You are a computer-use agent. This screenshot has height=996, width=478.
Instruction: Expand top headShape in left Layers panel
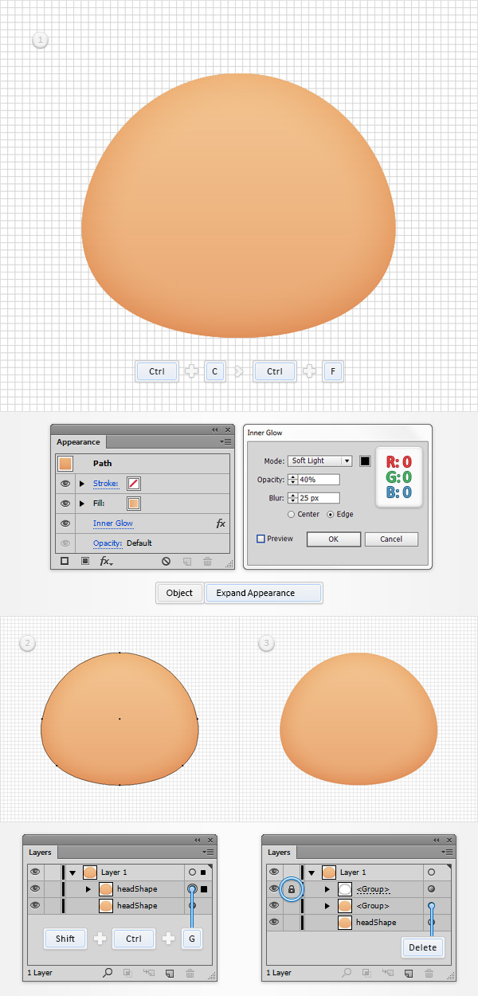coord(89,888)
